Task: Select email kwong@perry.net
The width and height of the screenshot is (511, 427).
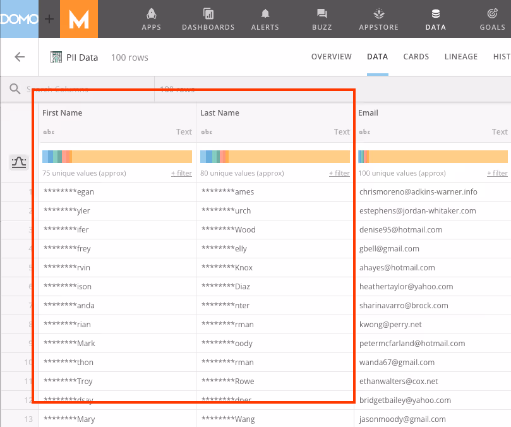Action: pos(390,324)
